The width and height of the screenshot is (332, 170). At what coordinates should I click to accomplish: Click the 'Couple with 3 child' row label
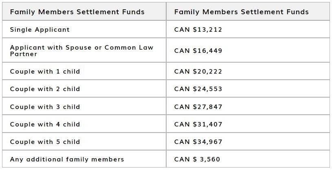click(45, 107)
